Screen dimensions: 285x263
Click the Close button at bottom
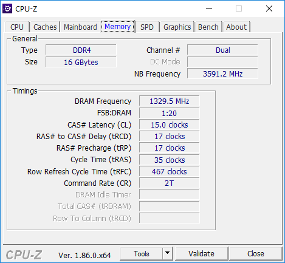256,253
